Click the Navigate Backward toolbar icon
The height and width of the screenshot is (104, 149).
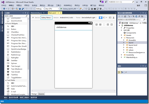pyautogui.click(x=4, y=9)
